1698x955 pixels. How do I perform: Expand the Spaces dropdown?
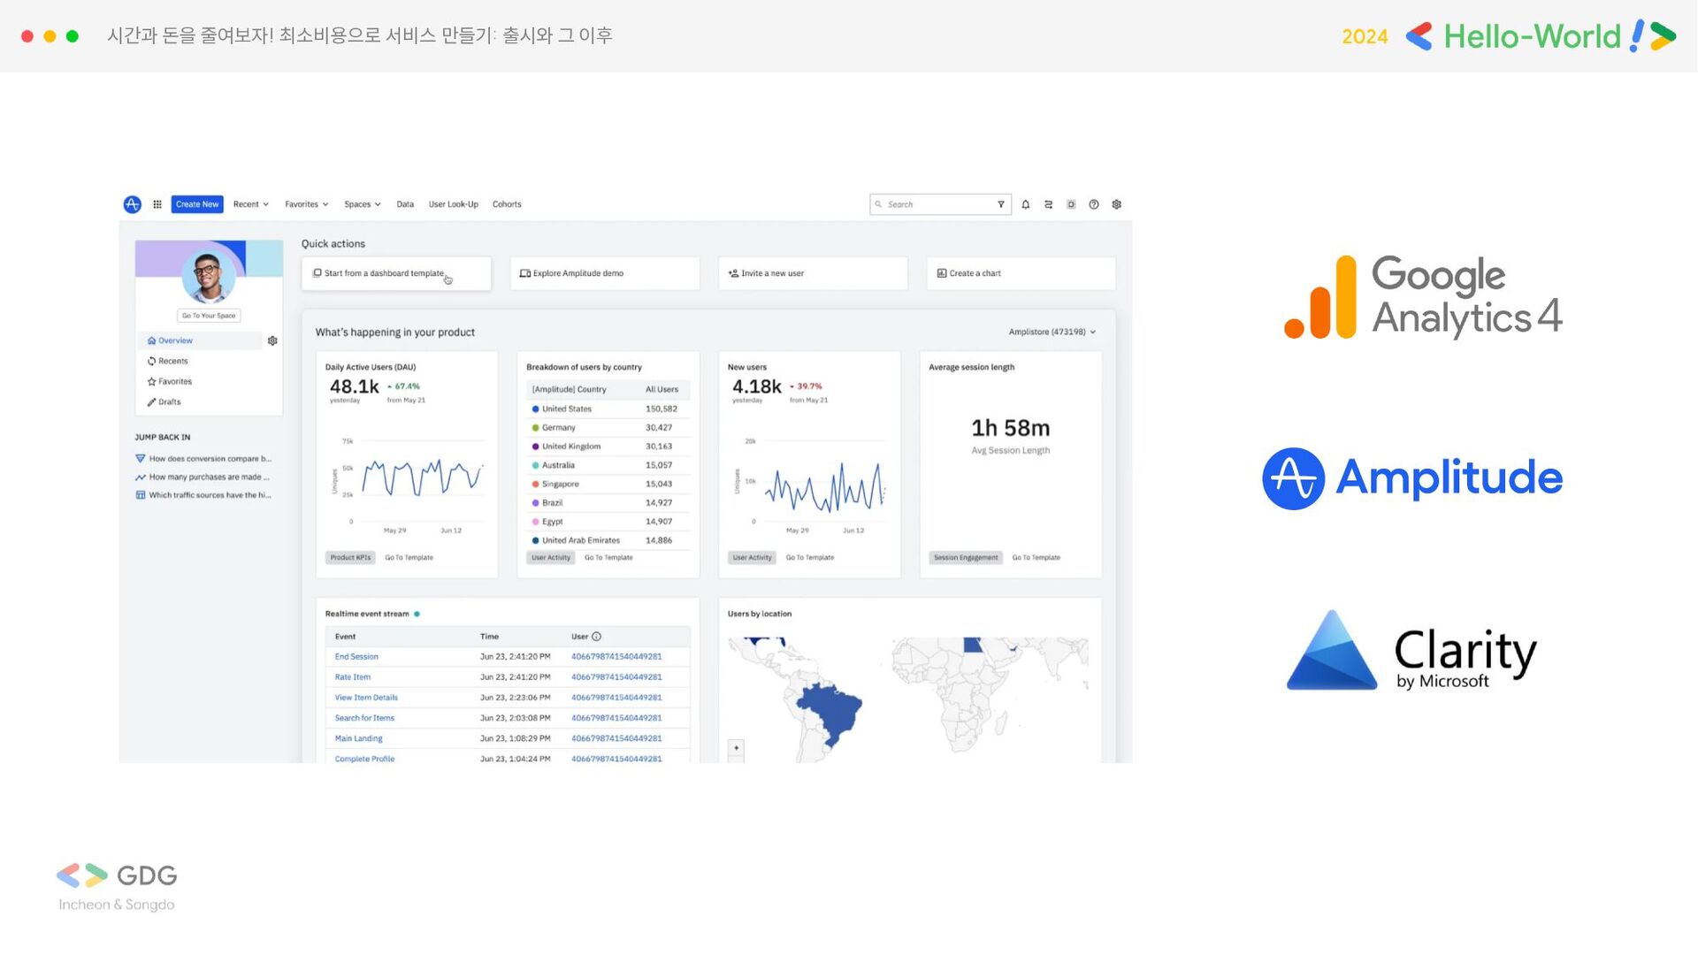click(x=363, y=204)
